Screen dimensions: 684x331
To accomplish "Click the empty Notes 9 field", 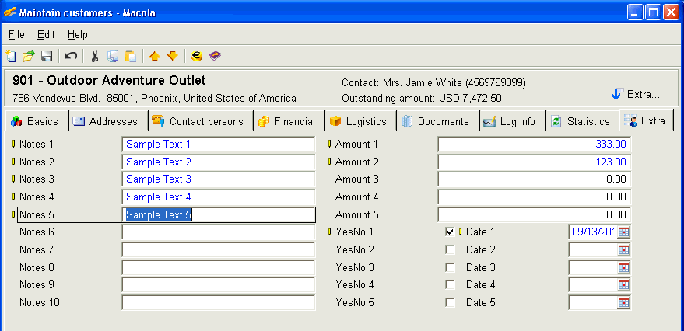I will click(x=219, y=285).
